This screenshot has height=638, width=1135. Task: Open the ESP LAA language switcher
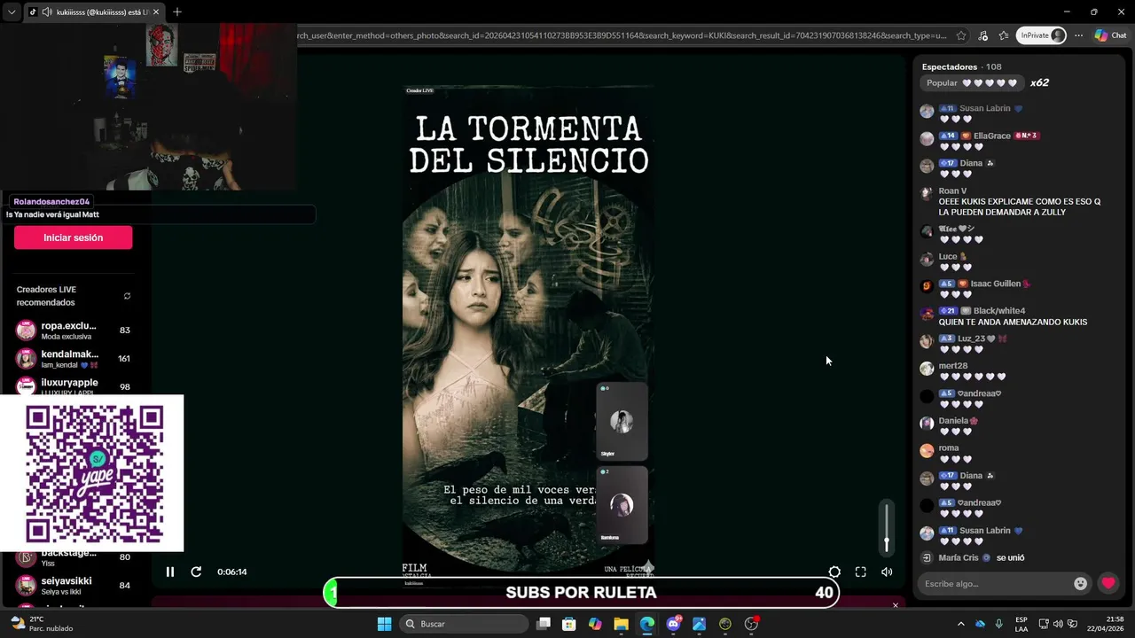click(1021, 624)
